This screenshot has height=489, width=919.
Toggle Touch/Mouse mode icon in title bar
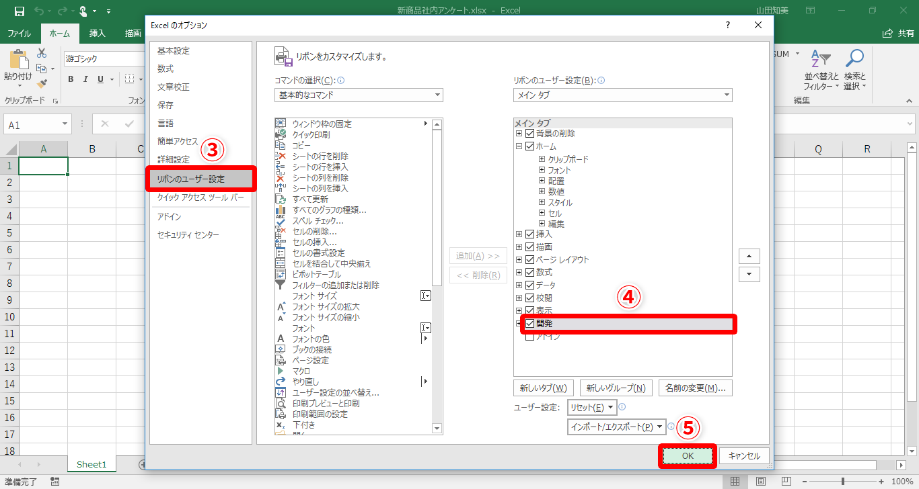83,11
